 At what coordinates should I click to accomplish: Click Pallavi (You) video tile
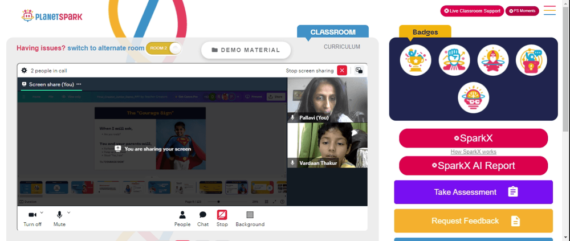327,100
